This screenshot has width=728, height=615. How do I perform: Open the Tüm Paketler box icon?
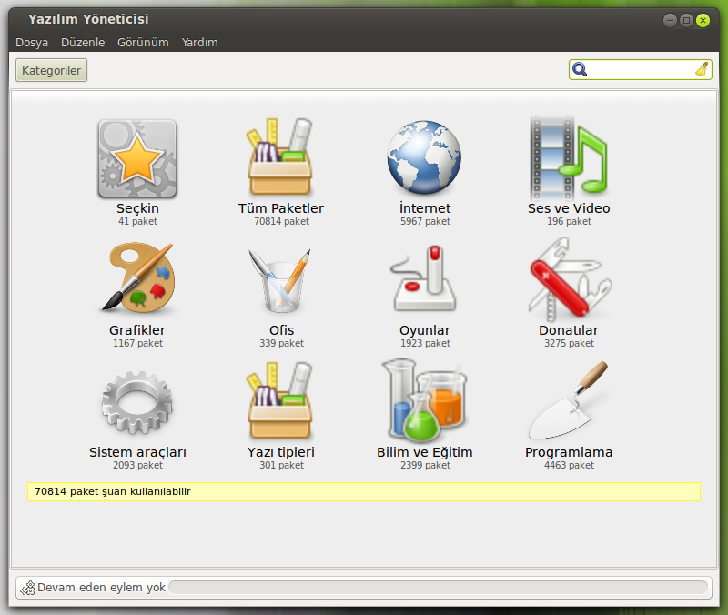[280, 156]
